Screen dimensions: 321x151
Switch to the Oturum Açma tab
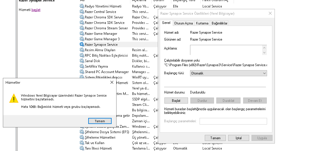183,23
